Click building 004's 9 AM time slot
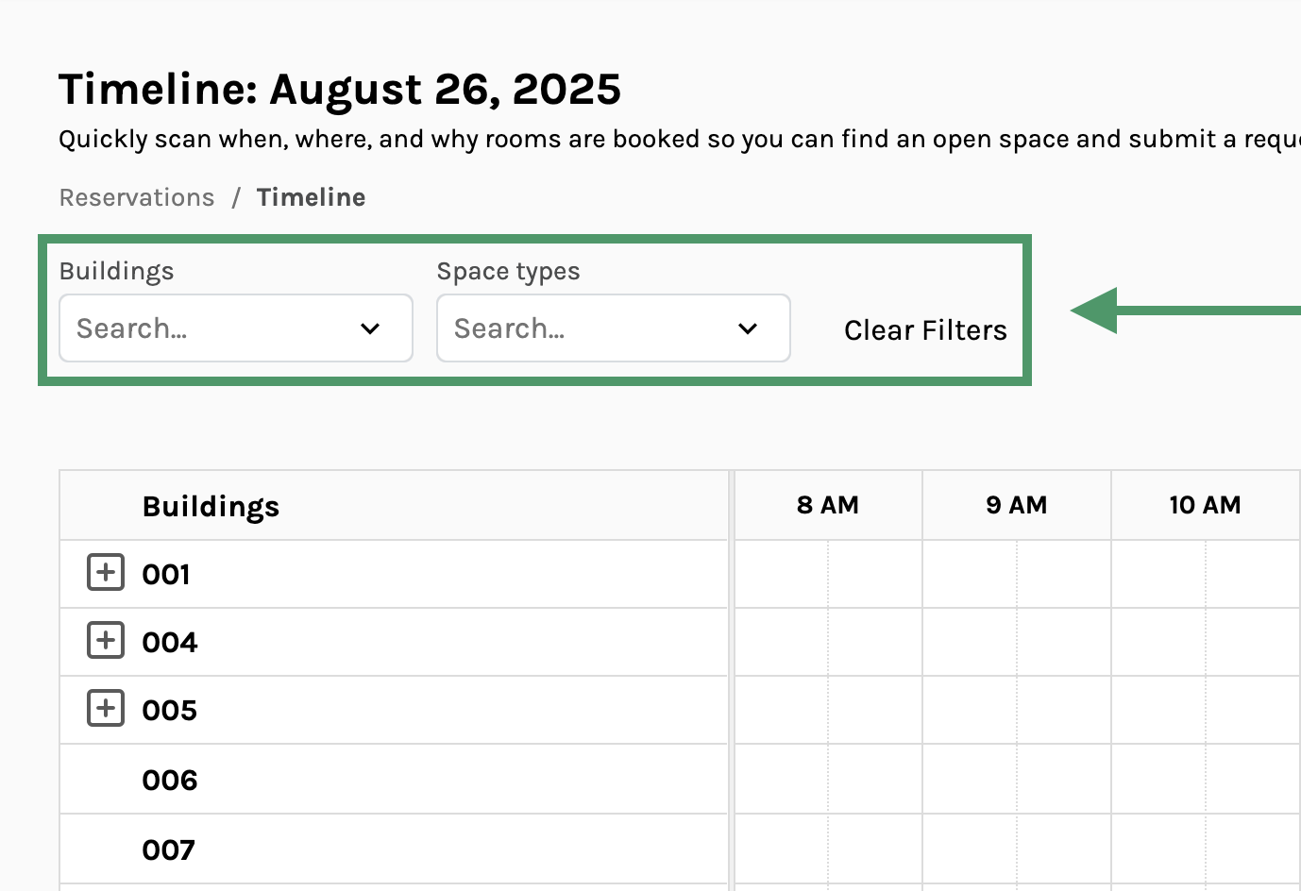Viewport: 1301px width, 891px height. [1017, 642]
